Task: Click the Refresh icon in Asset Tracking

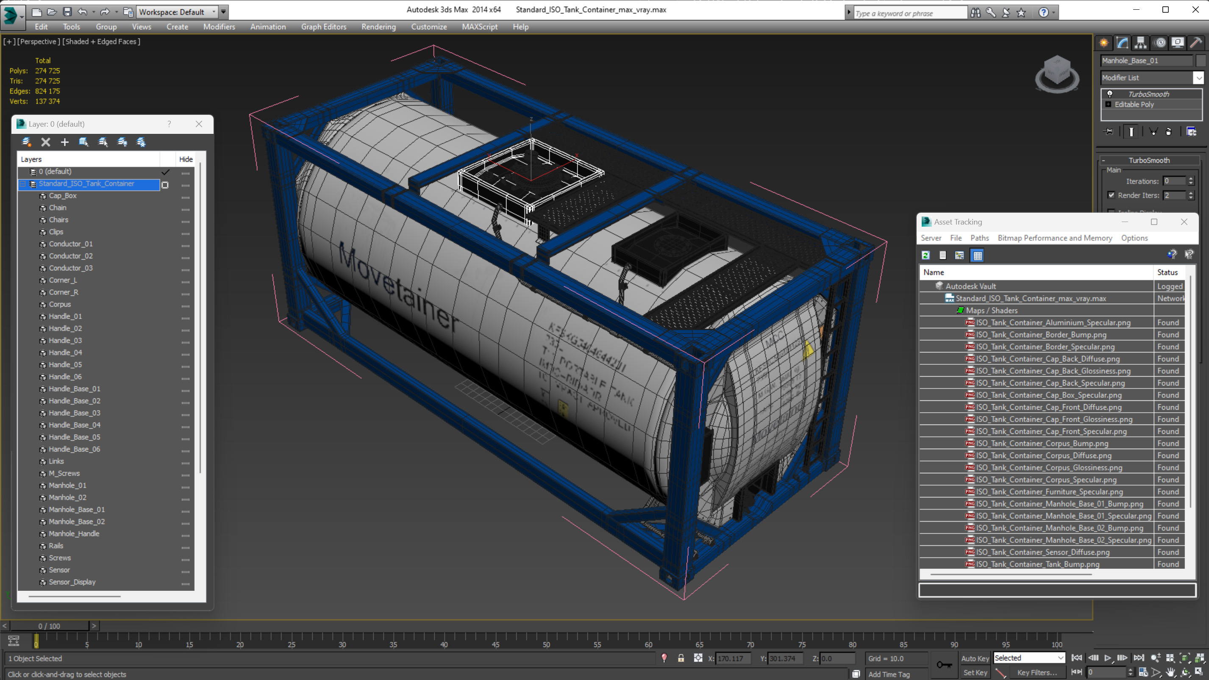Action: click(926, 255)
